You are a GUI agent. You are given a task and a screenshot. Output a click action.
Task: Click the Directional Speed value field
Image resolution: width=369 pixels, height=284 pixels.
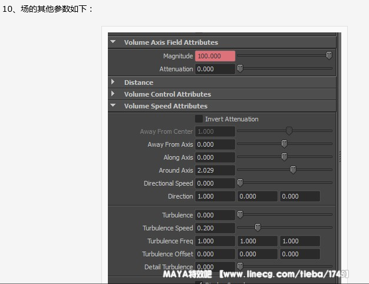tap(215, 183)
